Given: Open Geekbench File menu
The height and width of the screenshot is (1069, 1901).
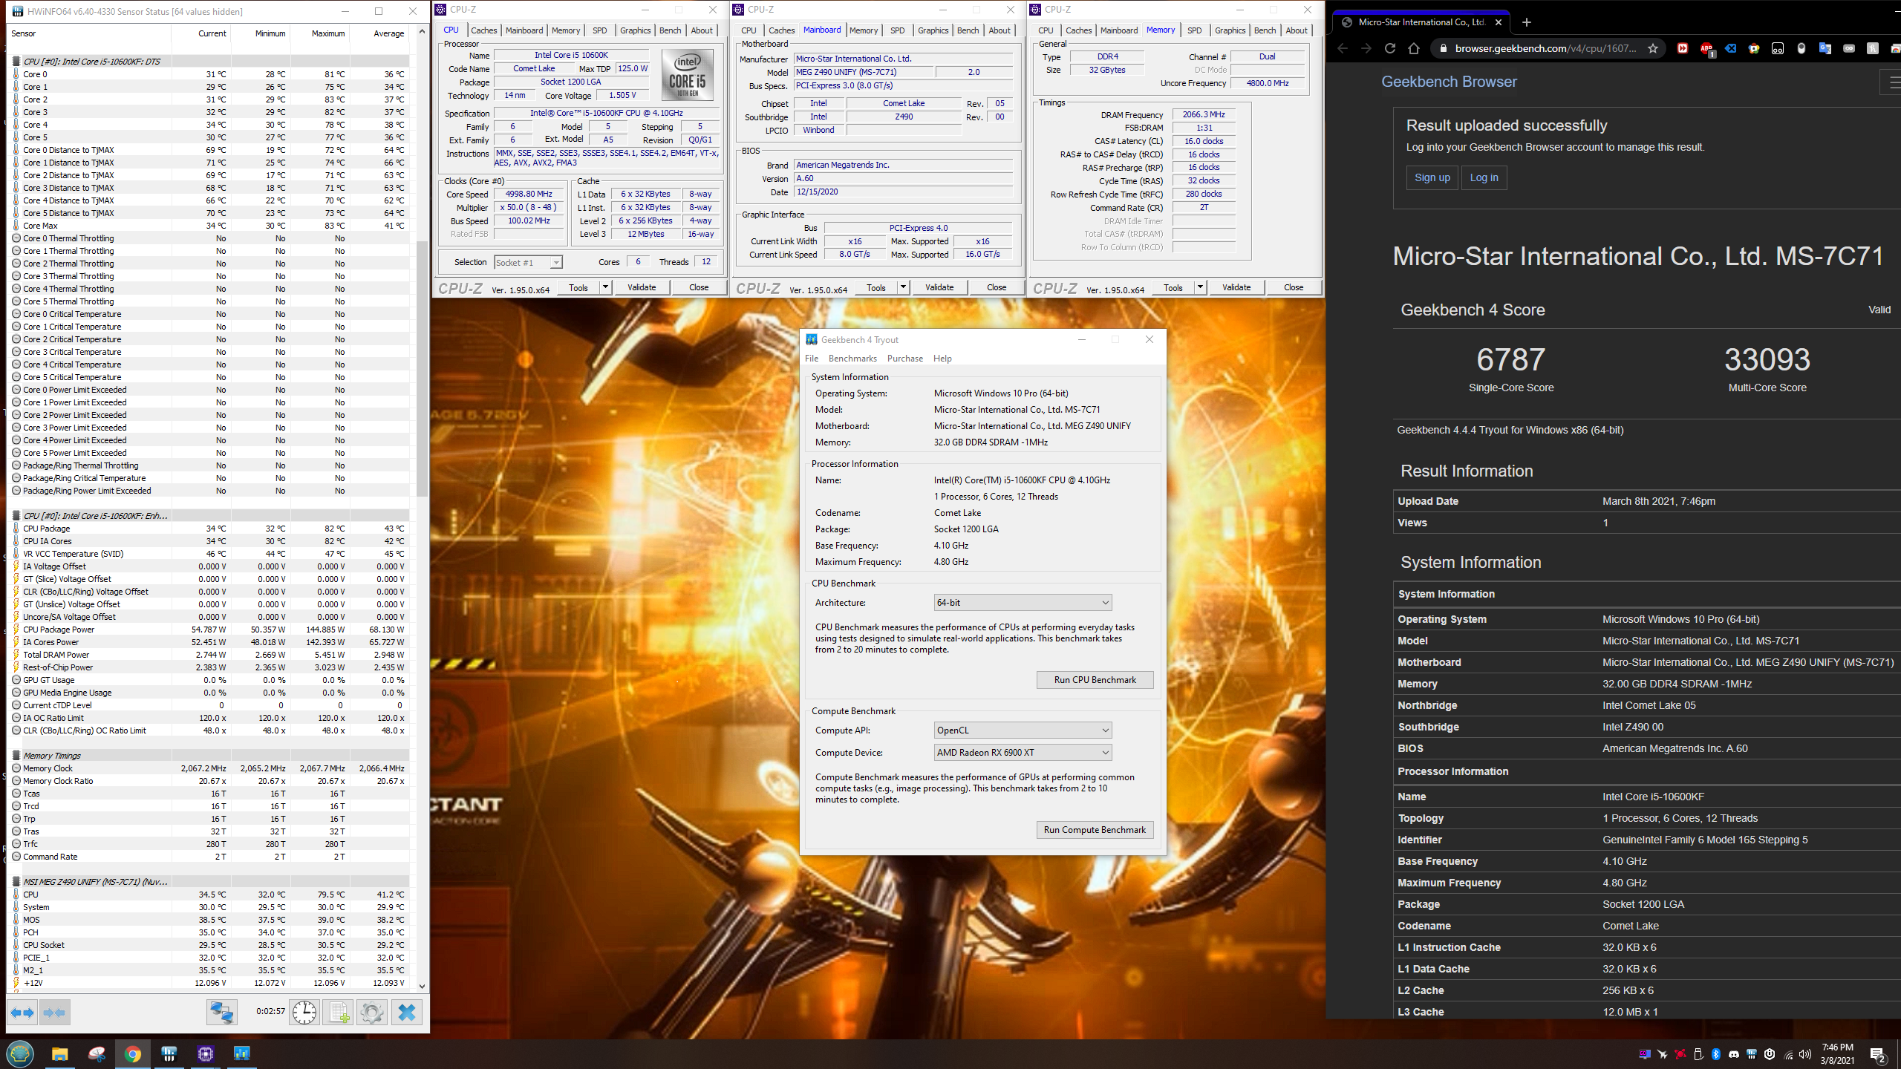Looking at the screenshot, I should pyautogui.click(x=812, y=359).
